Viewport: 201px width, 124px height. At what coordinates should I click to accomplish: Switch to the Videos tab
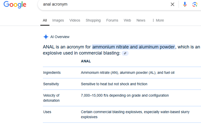[75, 20]
